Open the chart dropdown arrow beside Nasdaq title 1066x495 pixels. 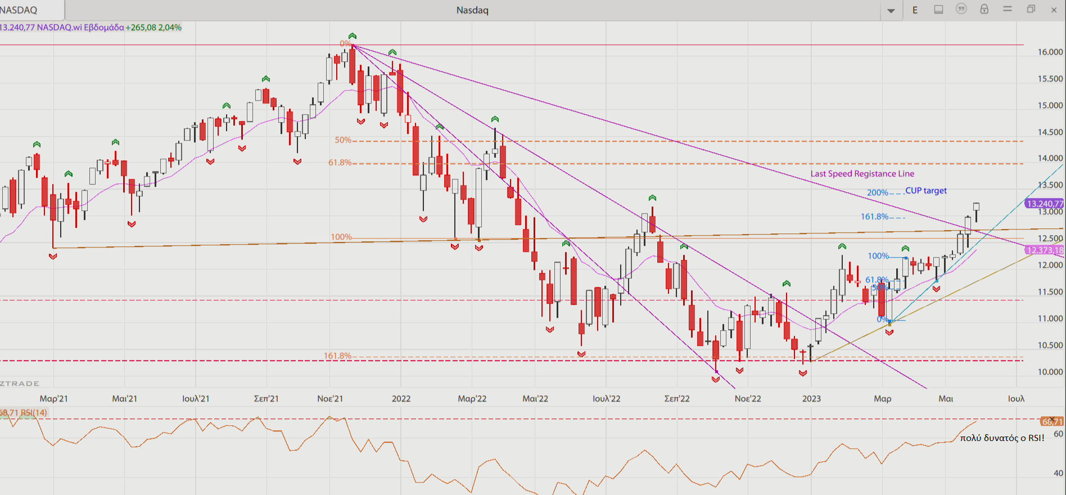pyautogui.click(x=891, y=11)
